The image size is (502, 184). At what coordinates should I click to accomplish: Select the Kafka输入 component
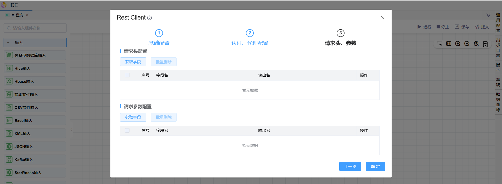(x=35, y=160)
